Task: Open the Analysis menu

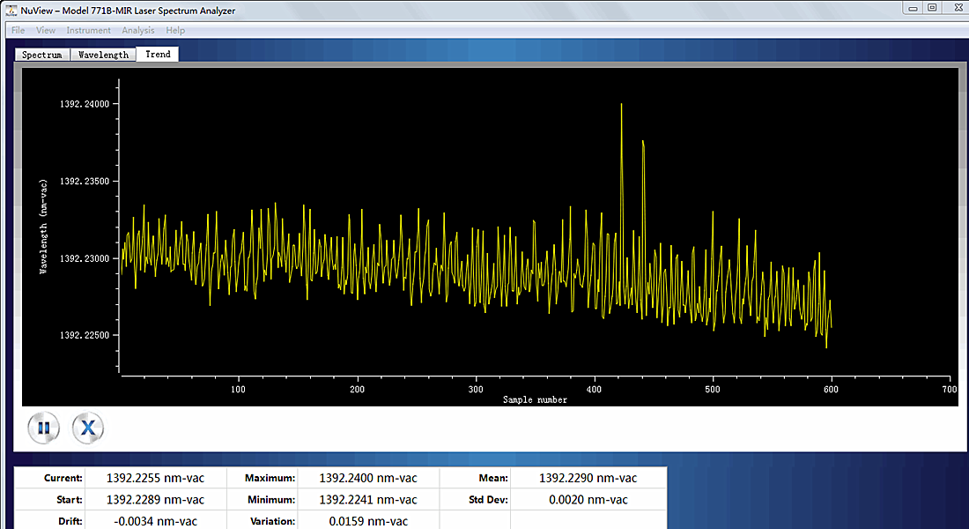Action: [x=138, y=30]
